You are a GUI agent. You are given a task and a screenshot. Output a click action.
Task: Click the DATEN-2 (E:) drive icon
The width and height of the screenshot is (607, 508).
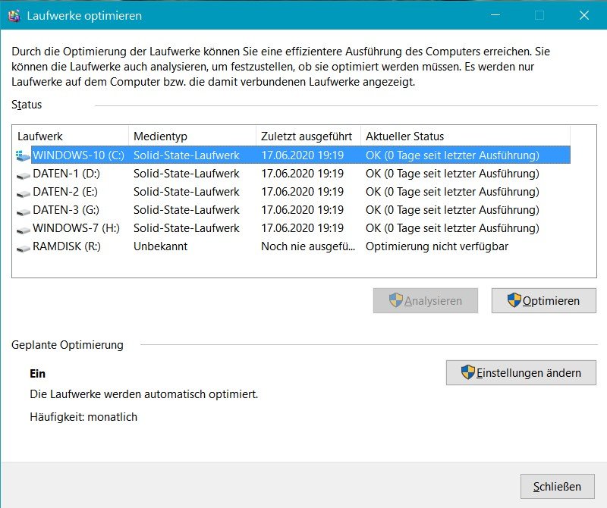click(x=24, y=193)
